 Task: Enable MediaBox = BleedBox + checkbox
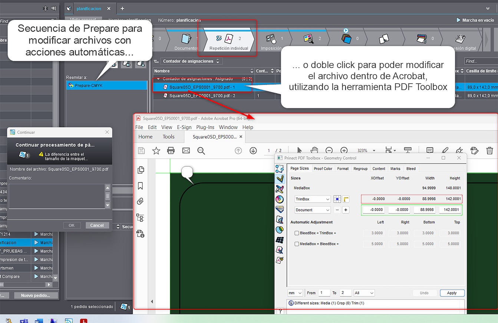(297, 244)
